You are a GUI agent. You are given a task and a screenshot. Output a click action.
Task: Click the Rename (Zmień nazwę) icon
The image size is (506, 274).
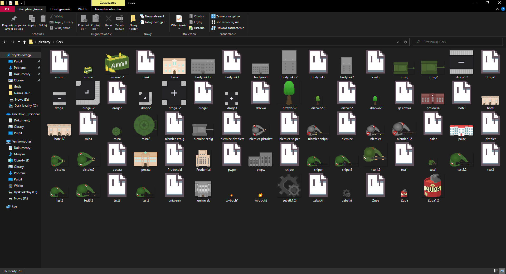pyautogui.click(x=119, y=19)
